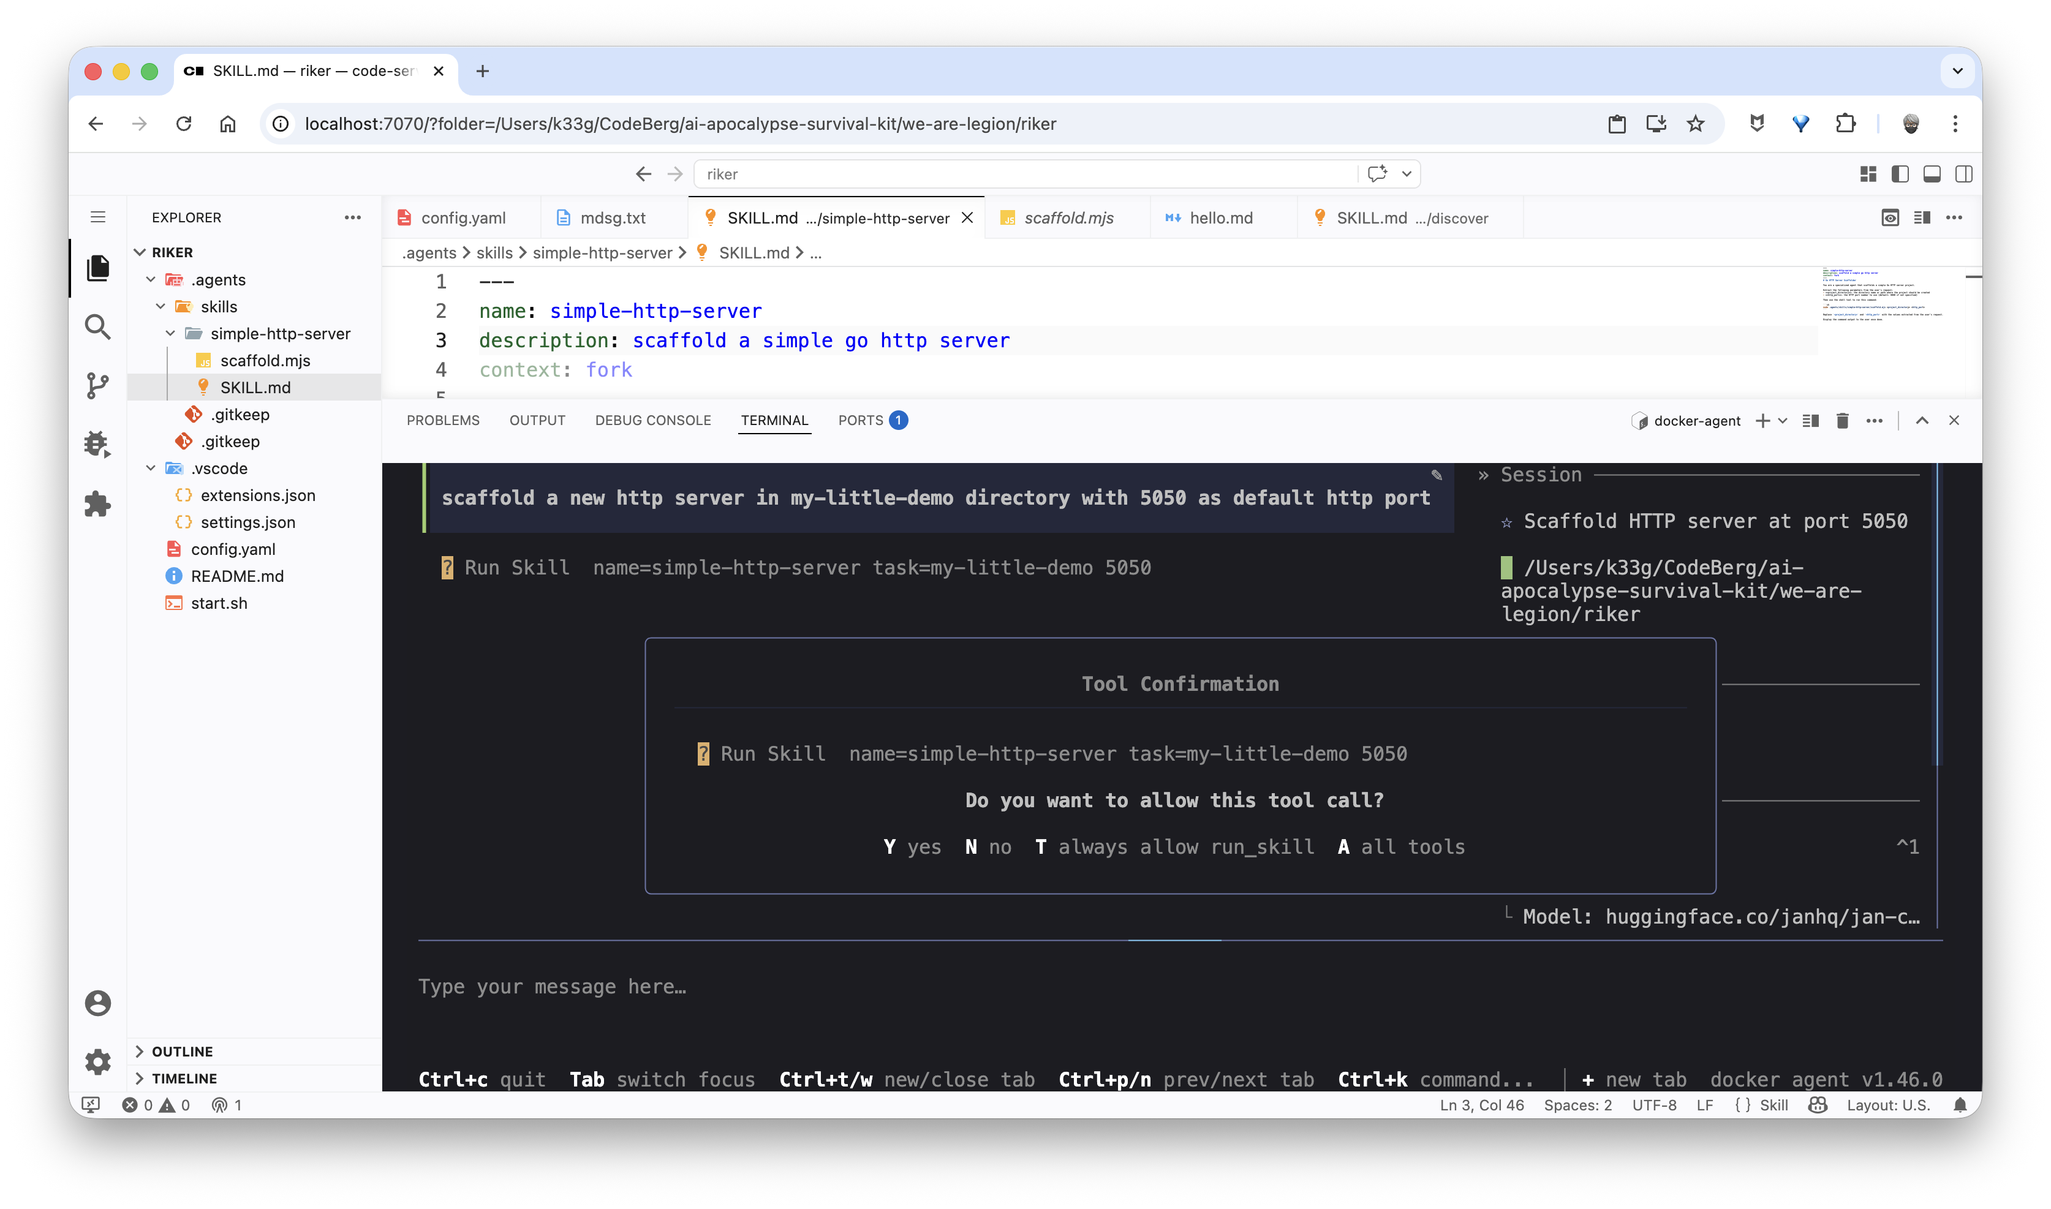Split the terminal panel
Image resolution: width=2051 pixels, height=1209 pixels.
coord(1810,420)
